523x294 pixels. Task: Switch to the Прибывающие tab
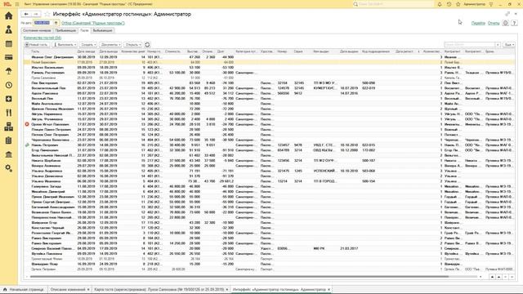[65, 30]
